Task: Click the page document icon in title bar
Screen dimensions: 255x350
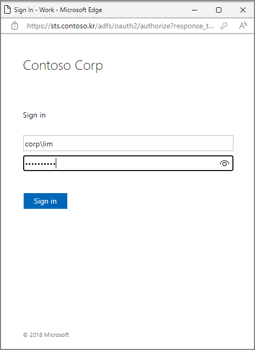Action: pos(7,10)
